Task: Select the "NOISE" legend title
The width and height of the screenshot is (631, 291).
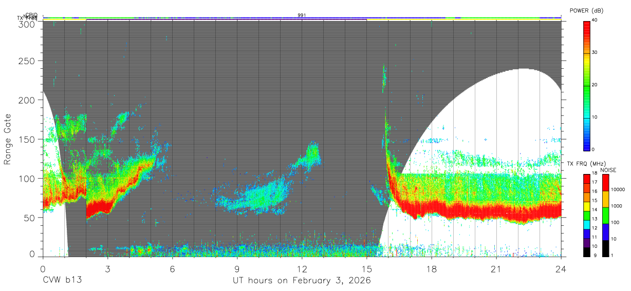Action: point(609,170)
